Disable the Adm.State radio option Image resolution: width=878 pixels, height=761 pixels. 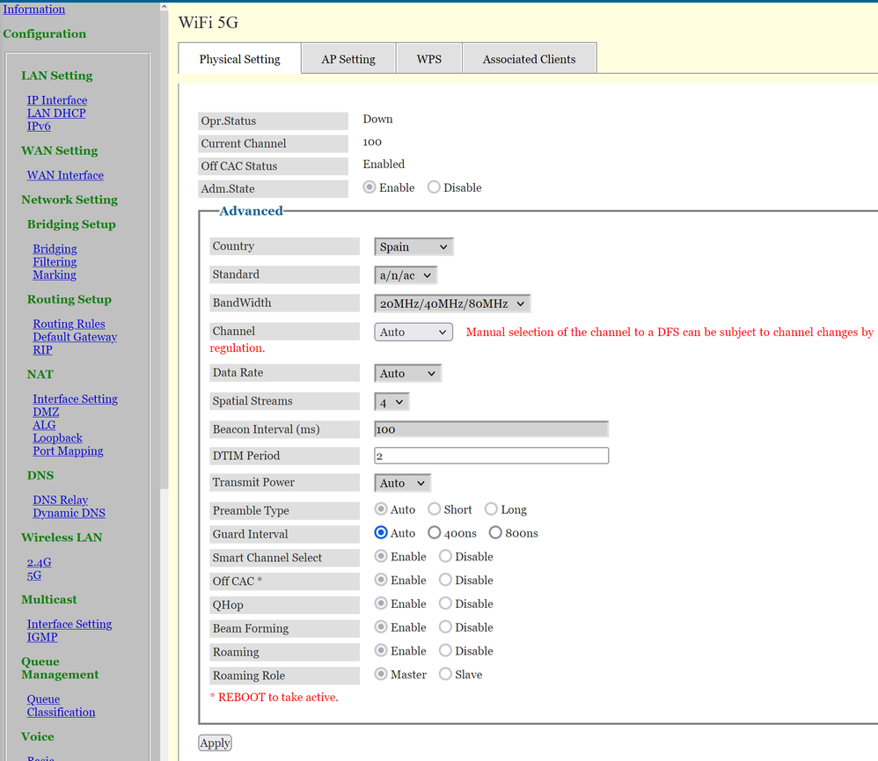pyautogui.click(x=434, y=187)
